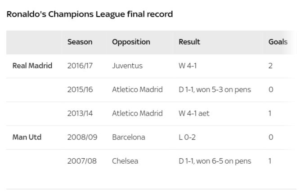Click the 2013/14 season cell

[80, 113]
